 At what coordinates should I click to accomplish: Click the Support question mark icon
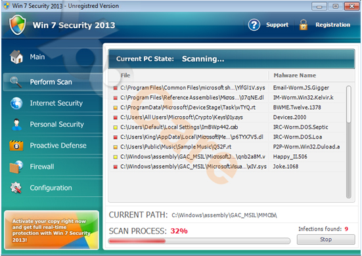pos(254,25)
